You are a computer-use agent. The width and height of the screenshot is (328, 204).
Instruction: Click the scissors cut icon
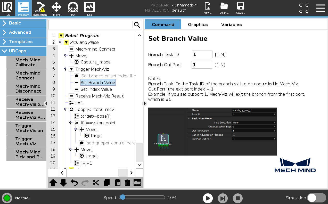96,183
